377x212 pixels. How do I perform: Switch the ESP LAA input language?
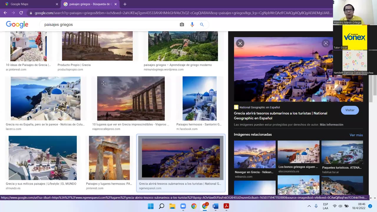click(x=325, y=206)
